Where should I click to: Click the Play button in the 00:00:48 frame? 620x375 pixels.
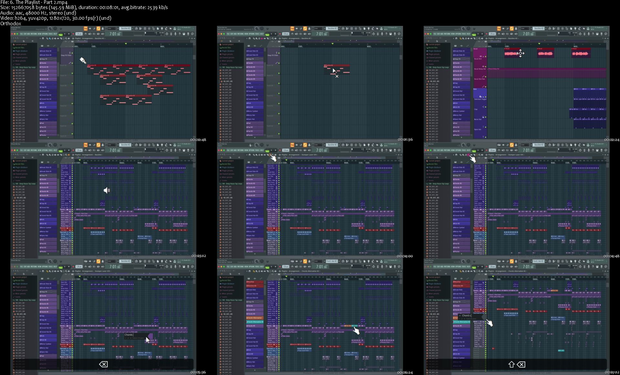[x=65, y=34]
